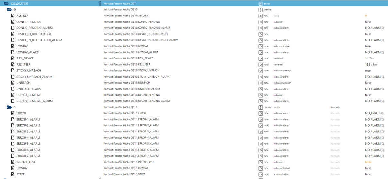Select the ERROR-5_ALARM tree row

pyautogui.click(x=194, y=144)
